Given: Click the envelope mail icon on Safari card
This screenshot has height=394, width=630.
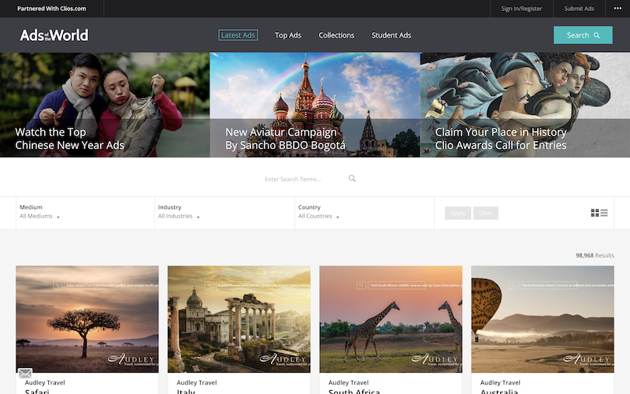Looking at the screenshot, I should pyautogui.click(x=25, y=373).
